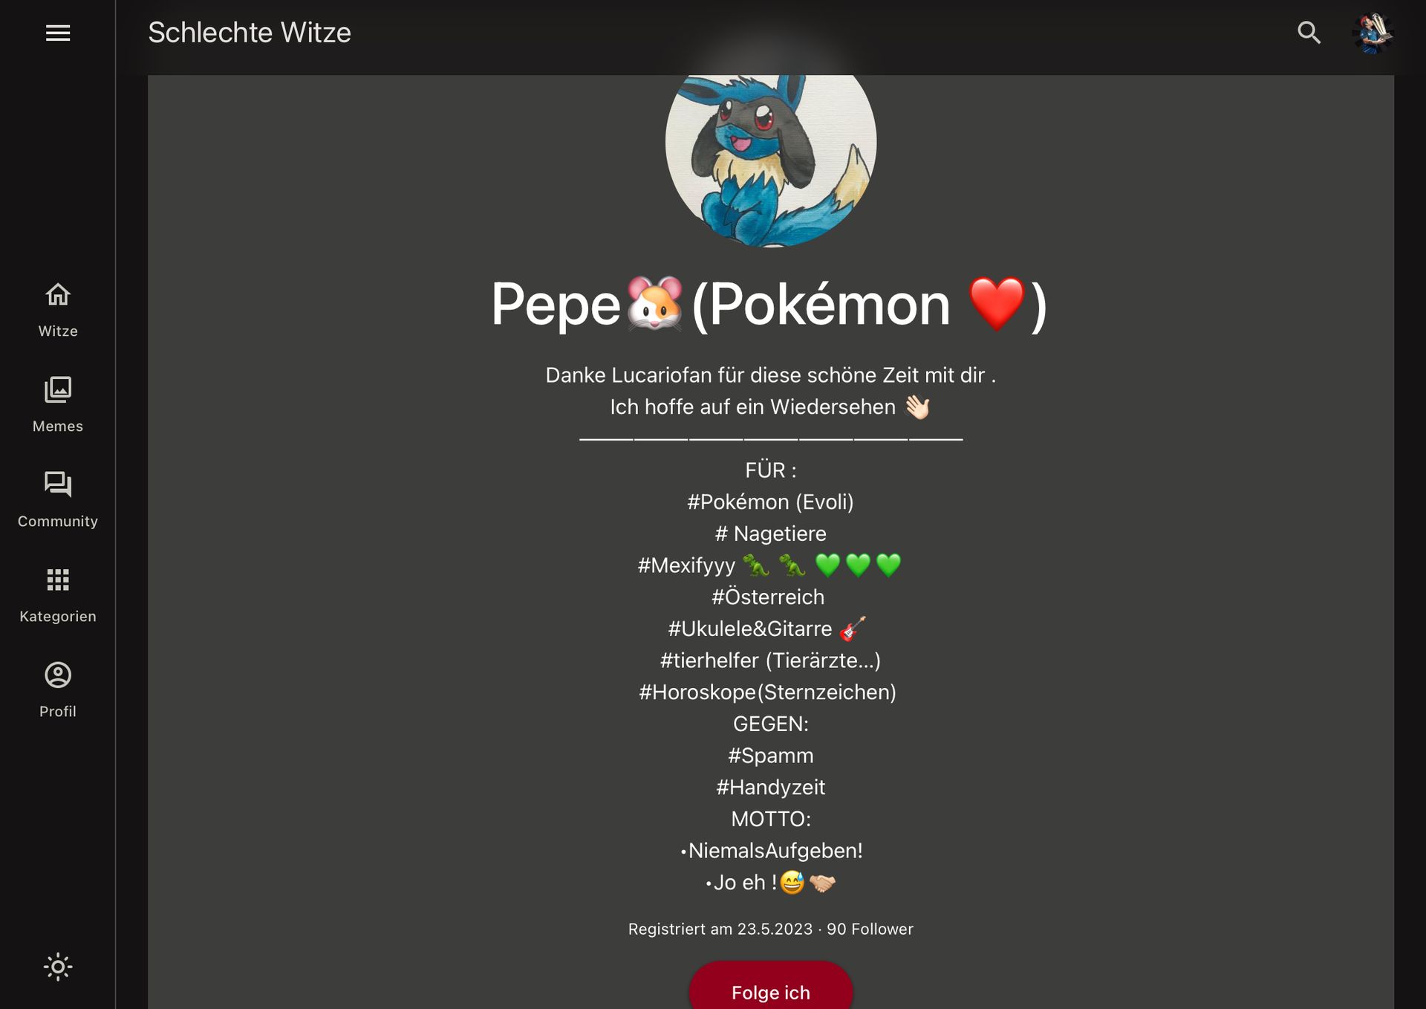Toggle the Folge ich follow button
This screenshot has height=1009, width=1426.
(x=770, y=987)
